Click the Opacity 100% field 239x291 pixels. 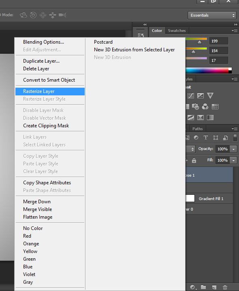point(223,149)
